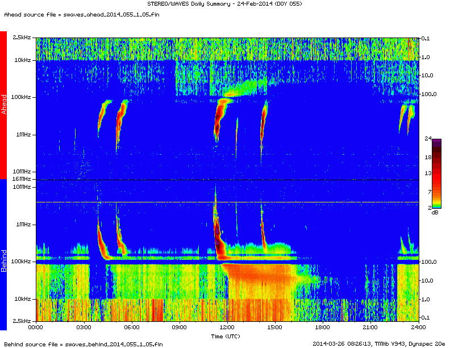This screenshot has width=450, height=348.
Task: Click the 0.1 right-axis label in Ahead panel
Action: pyautogui.click(x=426, y=38)
